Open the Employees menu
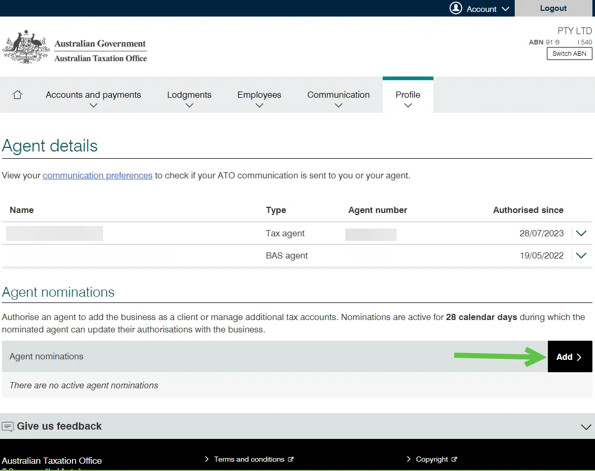Image resolution: width=595 pixels, height=471 pixels. (x=259, y=99)
